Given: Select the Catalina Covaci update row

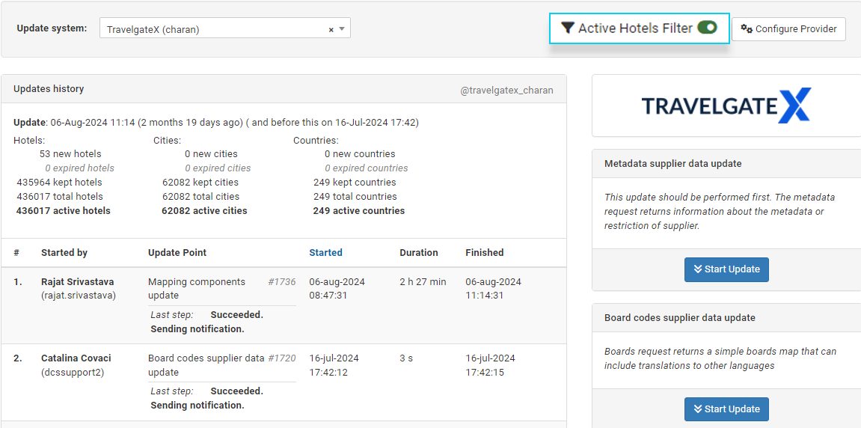Looking at the screenshot, I should pyautogui.click(x=76, y=358).
